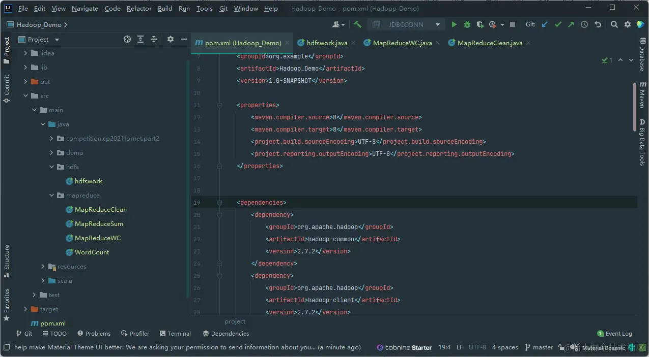Open IDE settings gear in toolbar
The height and width of the screenshot is (357, 649).
[x=628, y=24]
